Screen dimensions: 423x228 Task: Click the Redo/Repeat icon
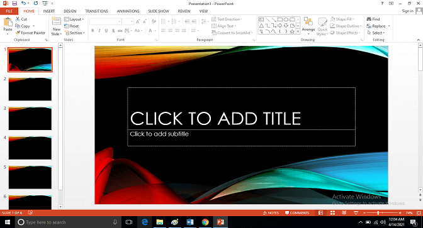(36, 4)
